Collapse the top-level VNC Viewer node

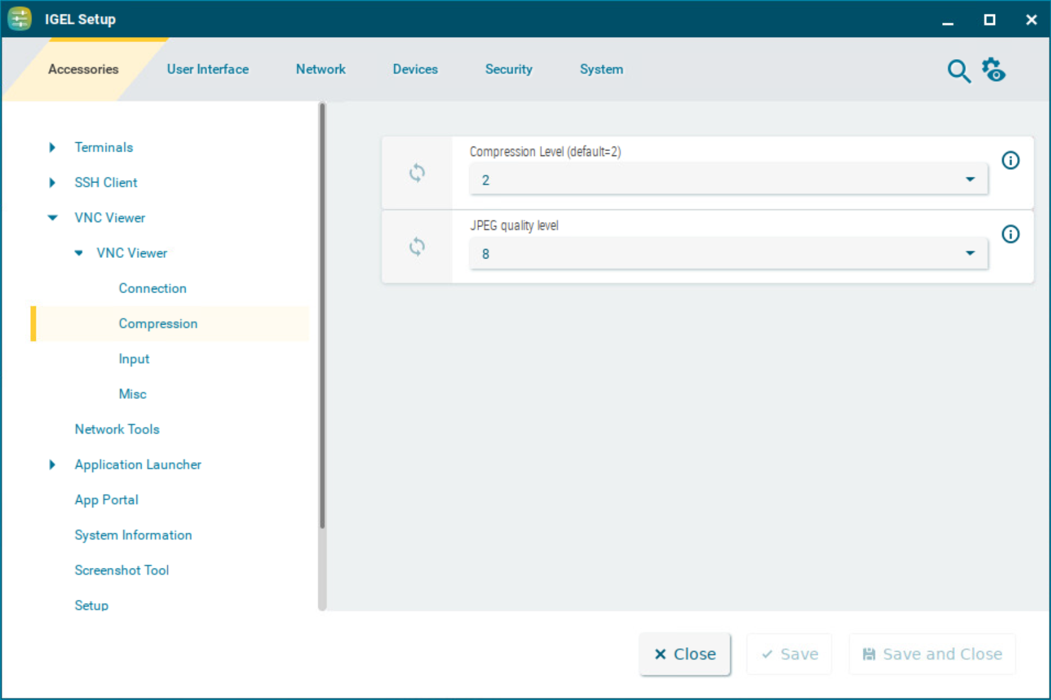(x=52, y=218)
